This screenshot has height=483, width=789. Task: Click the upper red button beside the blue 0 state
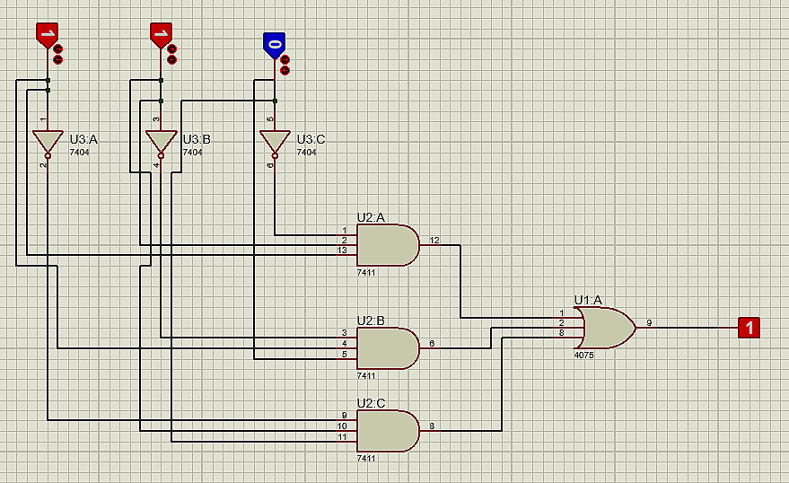285,59
